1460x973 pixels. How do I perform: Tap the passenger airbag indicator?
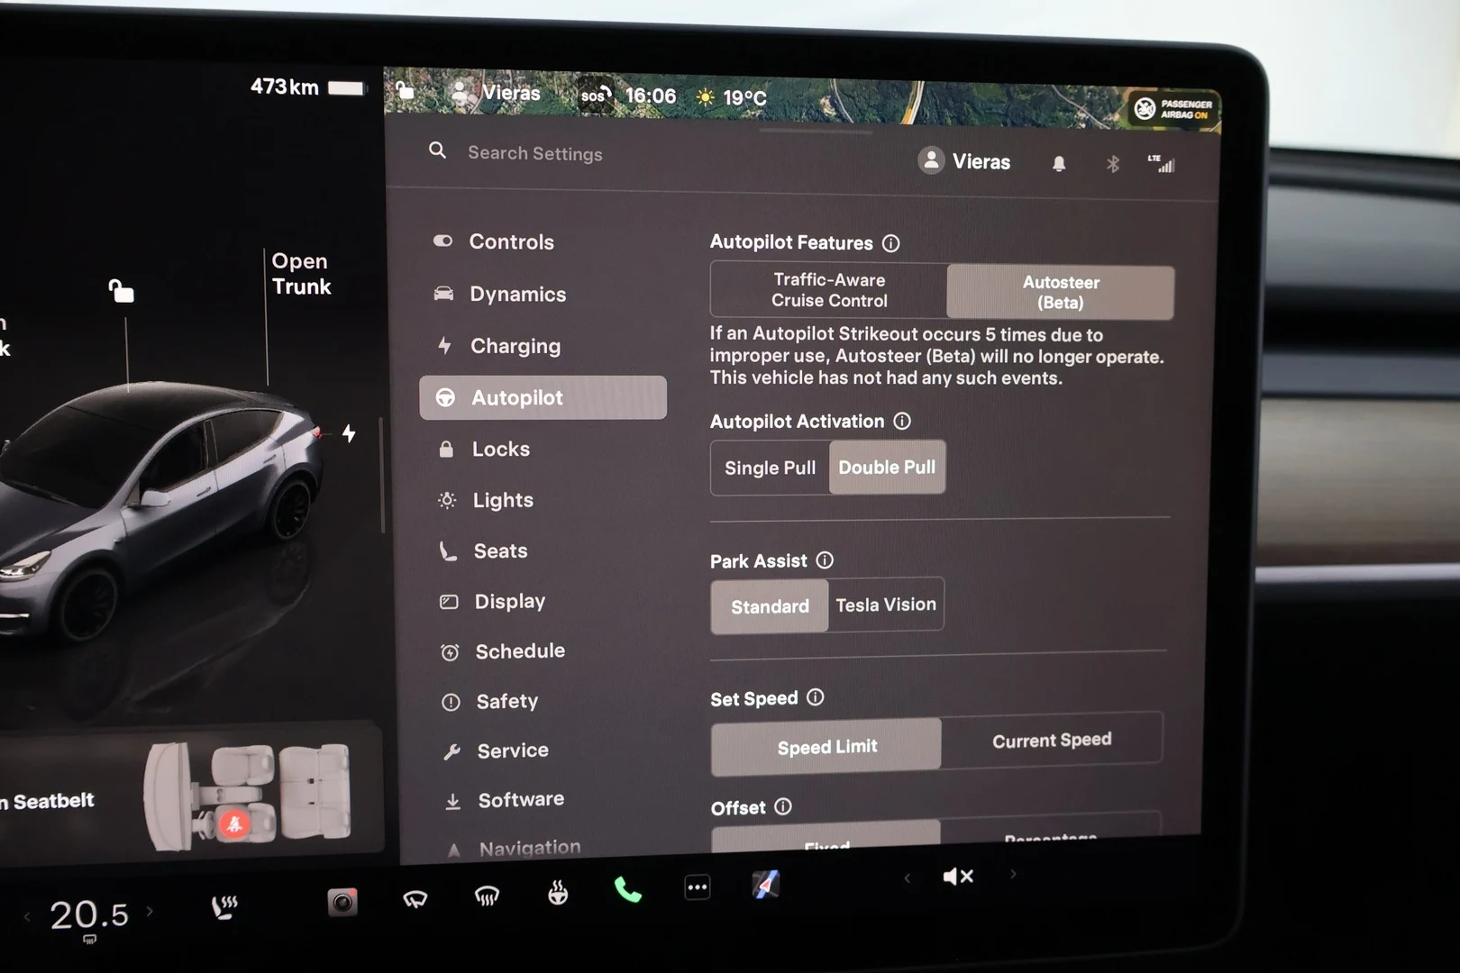[x=1173, y=109]
